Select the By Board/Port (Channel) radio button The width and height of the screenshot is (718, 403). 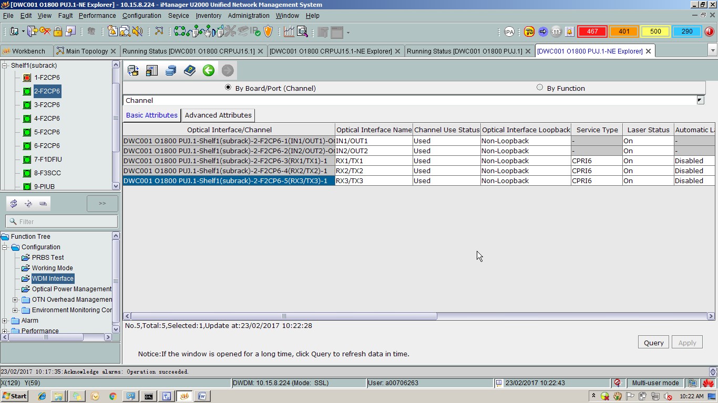click(228, 88)
